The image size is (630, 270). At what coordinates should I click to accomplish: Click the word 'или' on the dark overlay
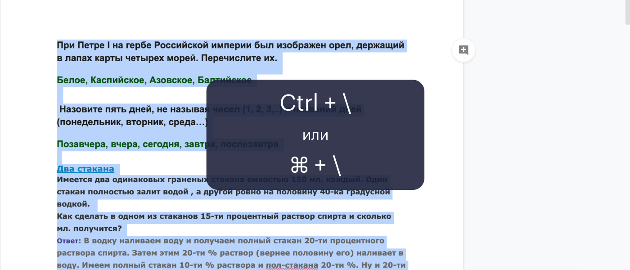(x=315, y=135)
